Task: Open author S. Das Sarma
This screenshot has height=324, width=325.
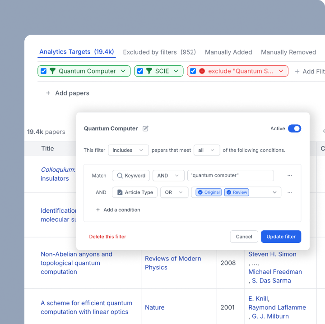Action: click(x=271, y=281)
